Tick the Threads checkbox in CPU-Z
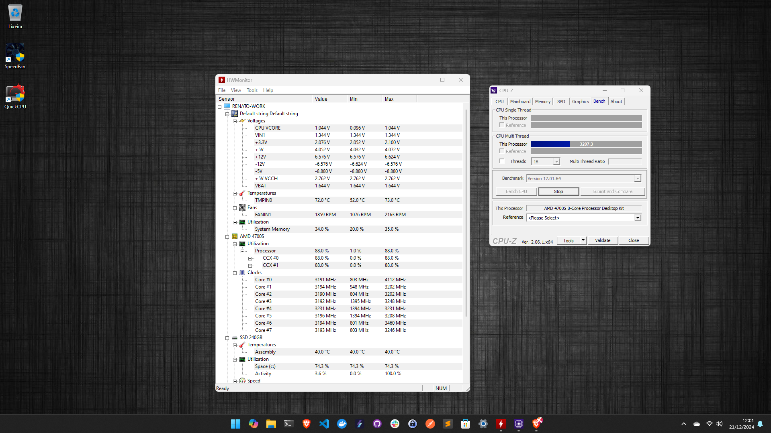This screenshot has width=771, height=433. [502, 161]
